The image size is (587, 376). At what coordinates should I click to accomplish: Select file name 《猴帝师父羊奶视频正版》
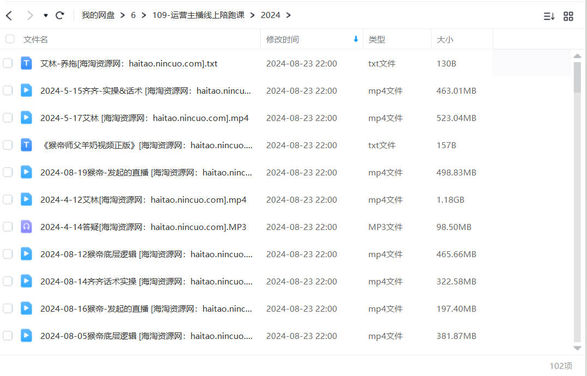pyautogui.click(x=146, y=145)
